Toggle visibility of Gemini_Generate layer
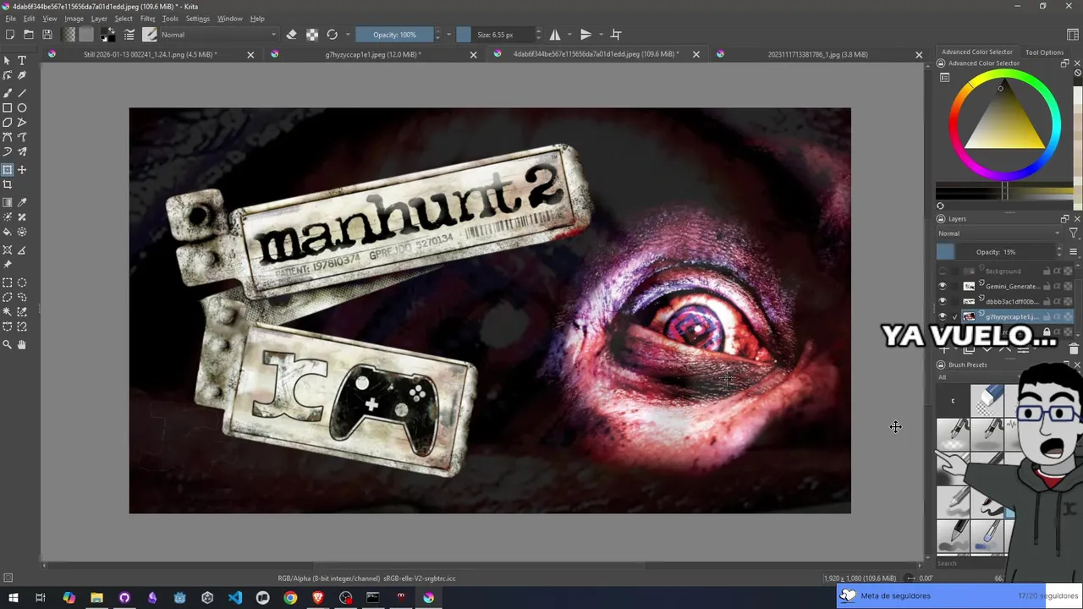Viewport: 1083px width, 609px height. 943,286
